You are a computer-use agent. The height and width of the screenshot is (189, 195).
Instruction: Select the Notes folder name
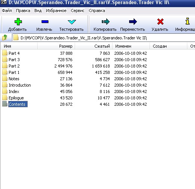14,79
